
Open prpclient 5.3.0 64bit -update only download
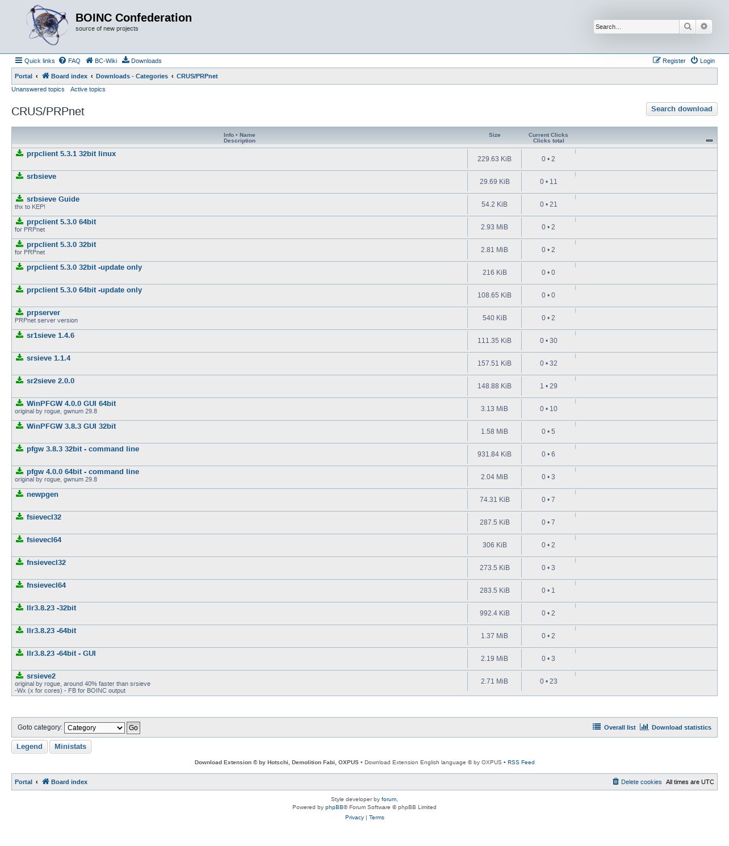tap(84, 290)
